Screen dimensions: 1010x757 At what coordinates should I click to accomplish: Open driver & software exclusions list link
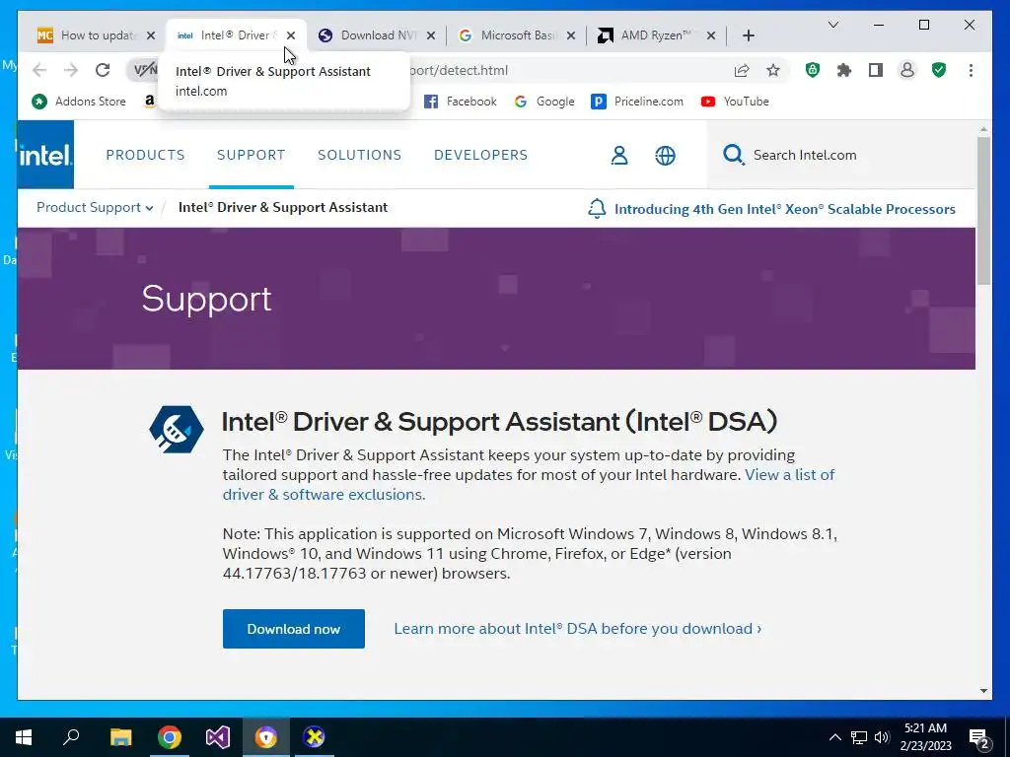[324, 495]
